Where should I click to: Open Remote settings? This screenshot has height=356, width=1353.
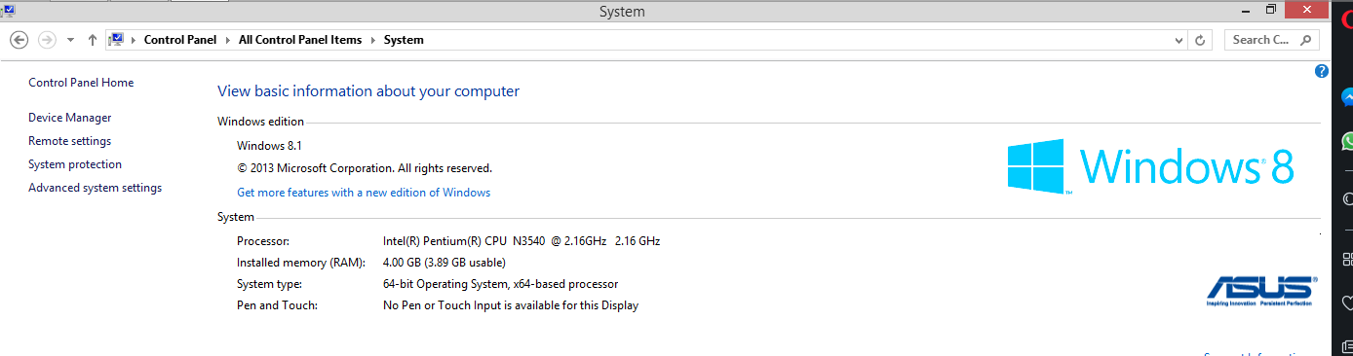(x=70, y=141)
